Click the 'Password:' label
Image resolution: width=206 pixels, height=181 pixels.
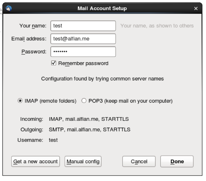(34, 52)
